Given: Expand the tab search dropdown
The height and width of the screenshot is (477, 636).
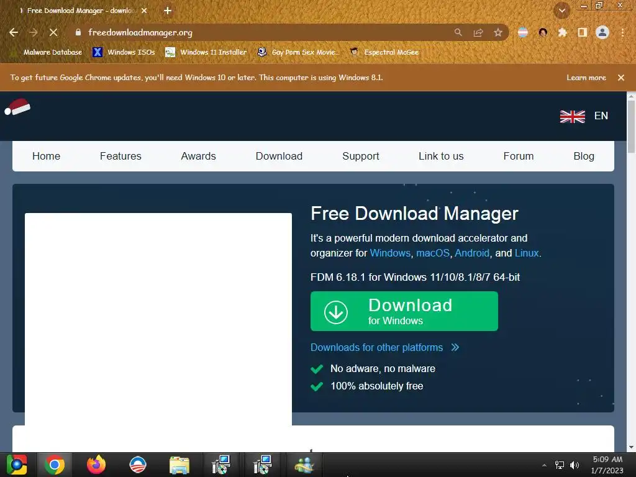Looking at the screenshot, I should click(562, 11).
